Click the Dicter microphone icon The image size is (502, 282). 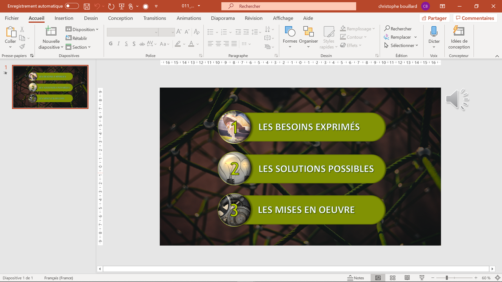434,32
